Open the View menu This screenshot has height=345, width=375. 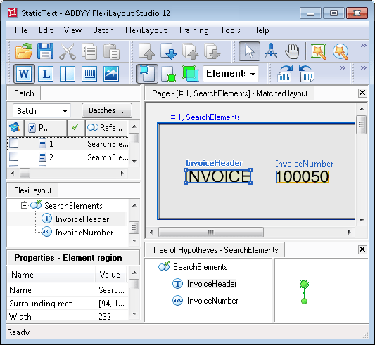(x=72, y=30)
